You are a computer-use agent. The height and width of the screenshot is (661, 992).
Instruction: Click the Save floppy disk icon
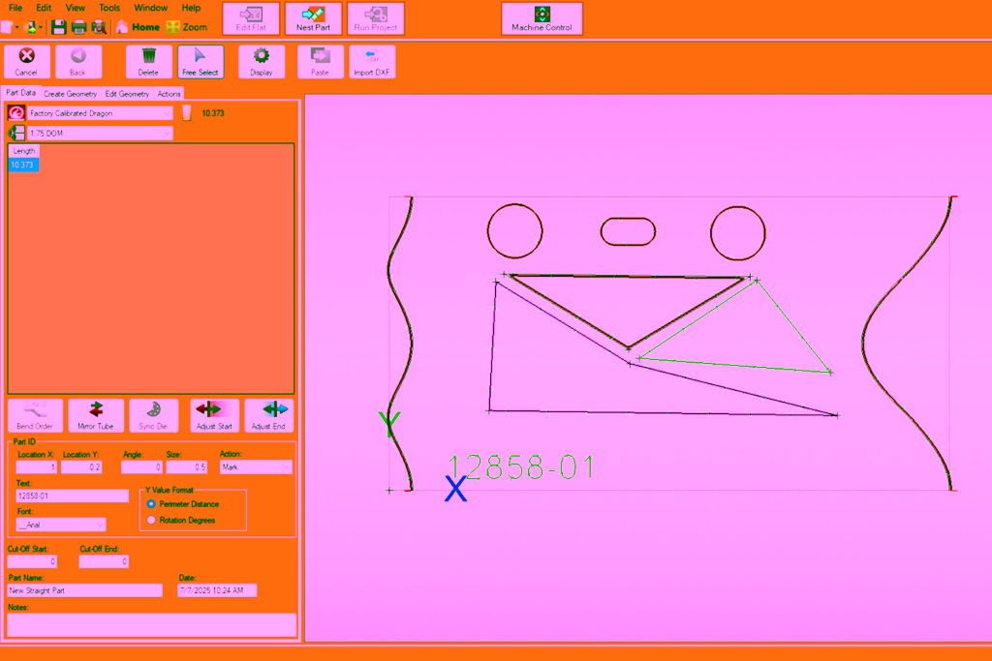tap(59, 27)
